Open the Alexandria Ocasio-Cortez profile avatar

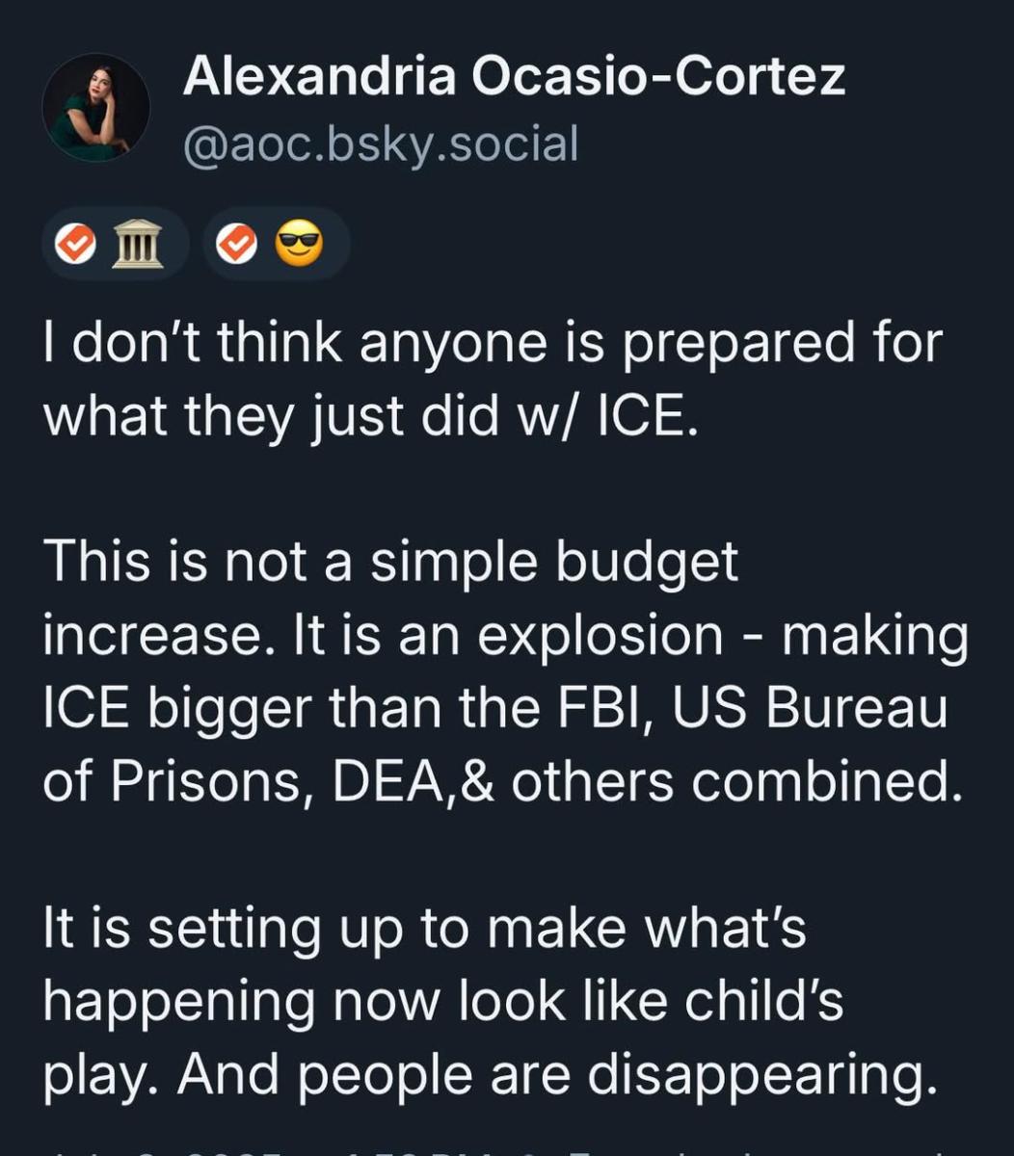tap(95, 107)
